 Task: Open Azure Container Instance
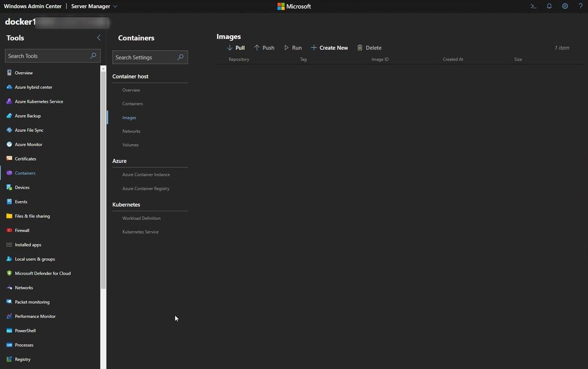tap(146, 174)
